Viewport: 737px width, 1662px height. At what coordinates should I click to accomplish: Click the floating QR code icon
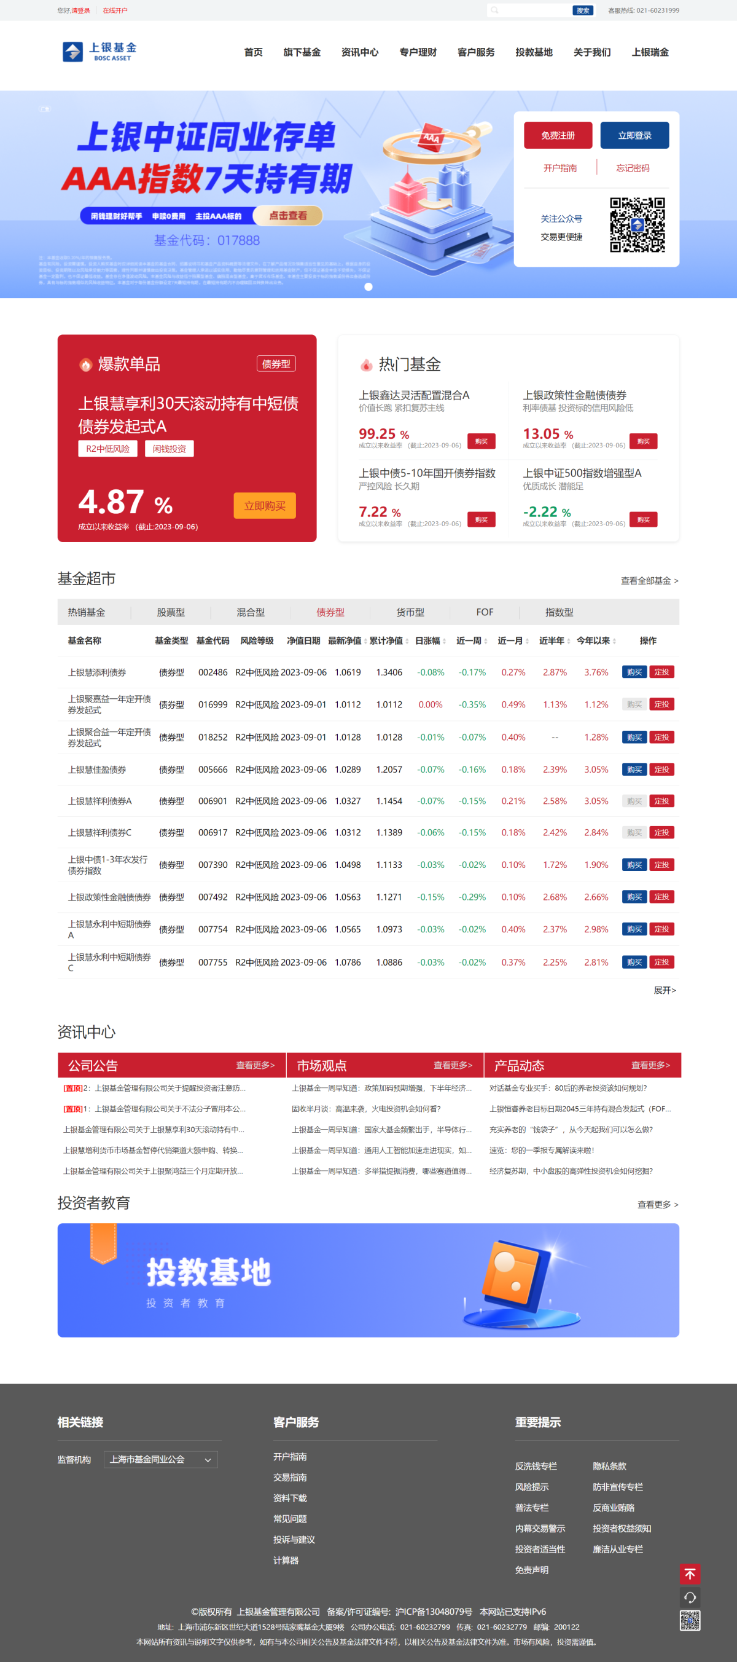click(x=689, y=1620)
